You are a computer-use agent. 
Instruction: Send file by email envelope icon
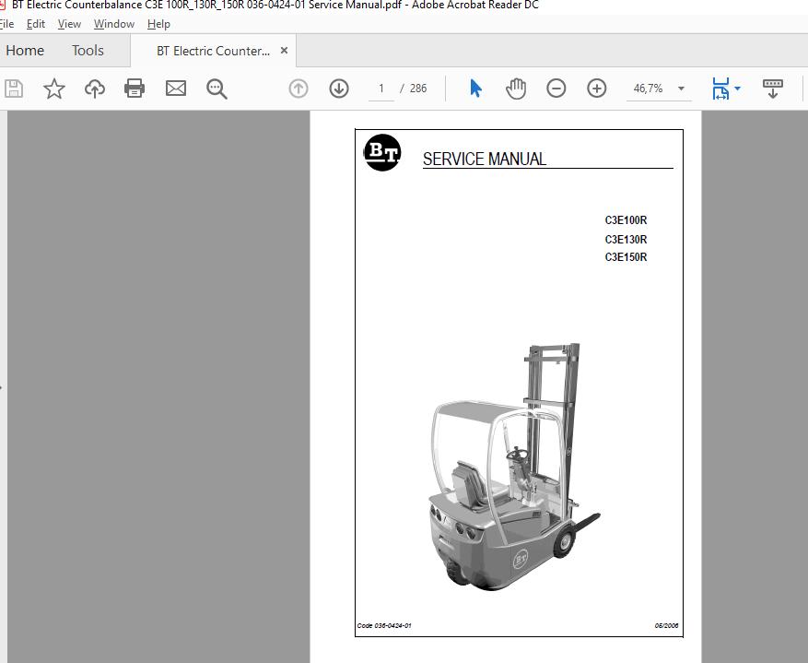coord(176,89)
